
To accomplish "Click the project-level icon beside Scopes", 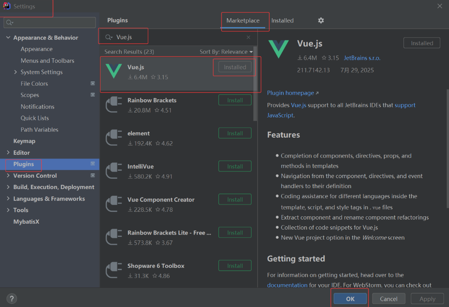I will pyautogui.click(x=93, y=95).
